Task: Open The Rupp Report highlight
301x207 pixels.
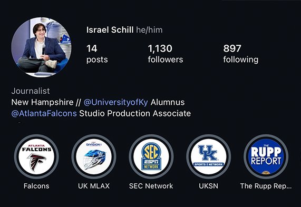Action: coord(266,157)
